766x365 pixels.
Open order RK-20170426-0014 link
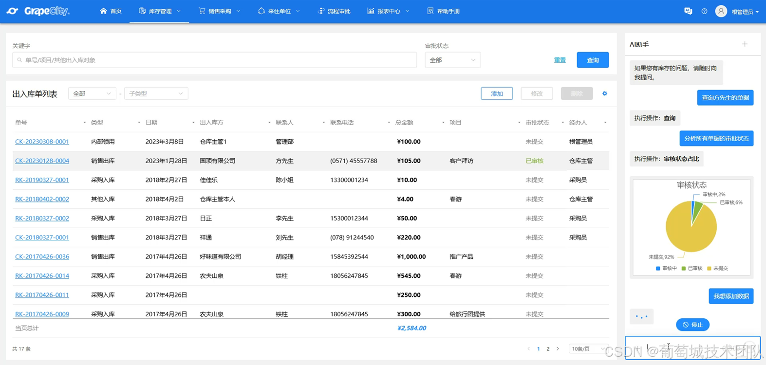click(x=42, y=276)
